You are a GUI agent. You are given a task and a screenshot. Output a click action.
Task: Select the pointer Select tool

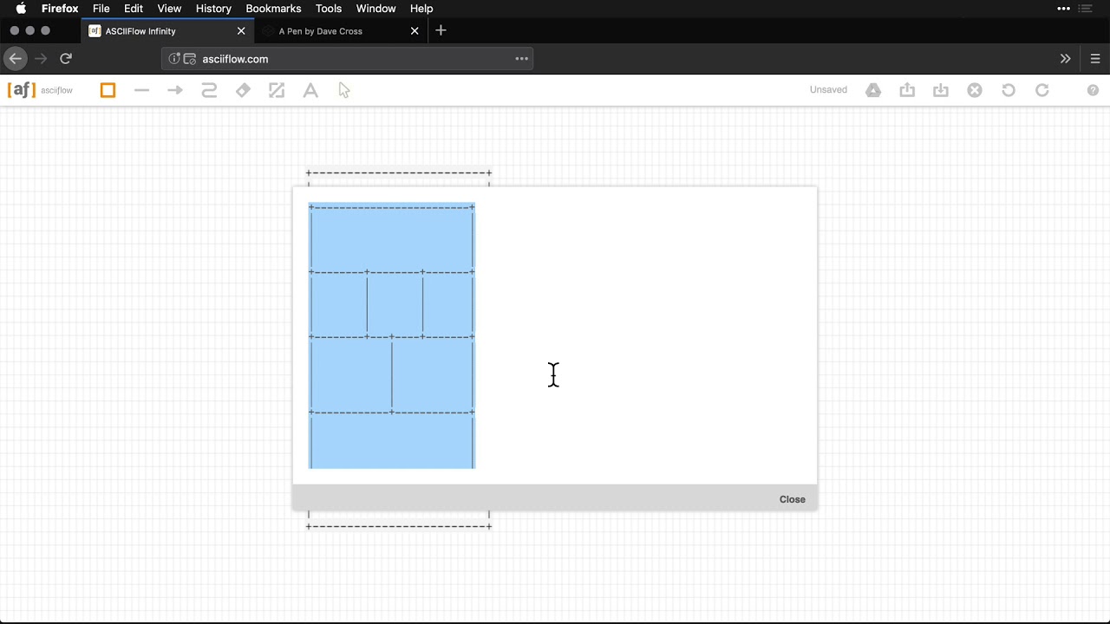click(344, 90)
